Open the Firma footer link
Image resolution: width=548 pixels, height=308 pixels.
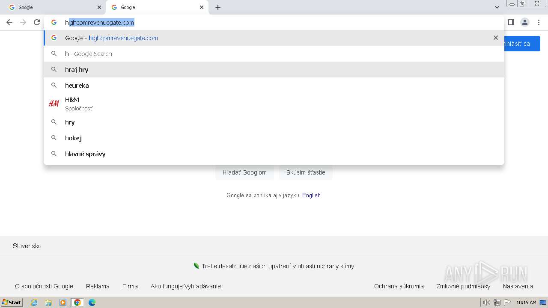click(x=130, y=286)
